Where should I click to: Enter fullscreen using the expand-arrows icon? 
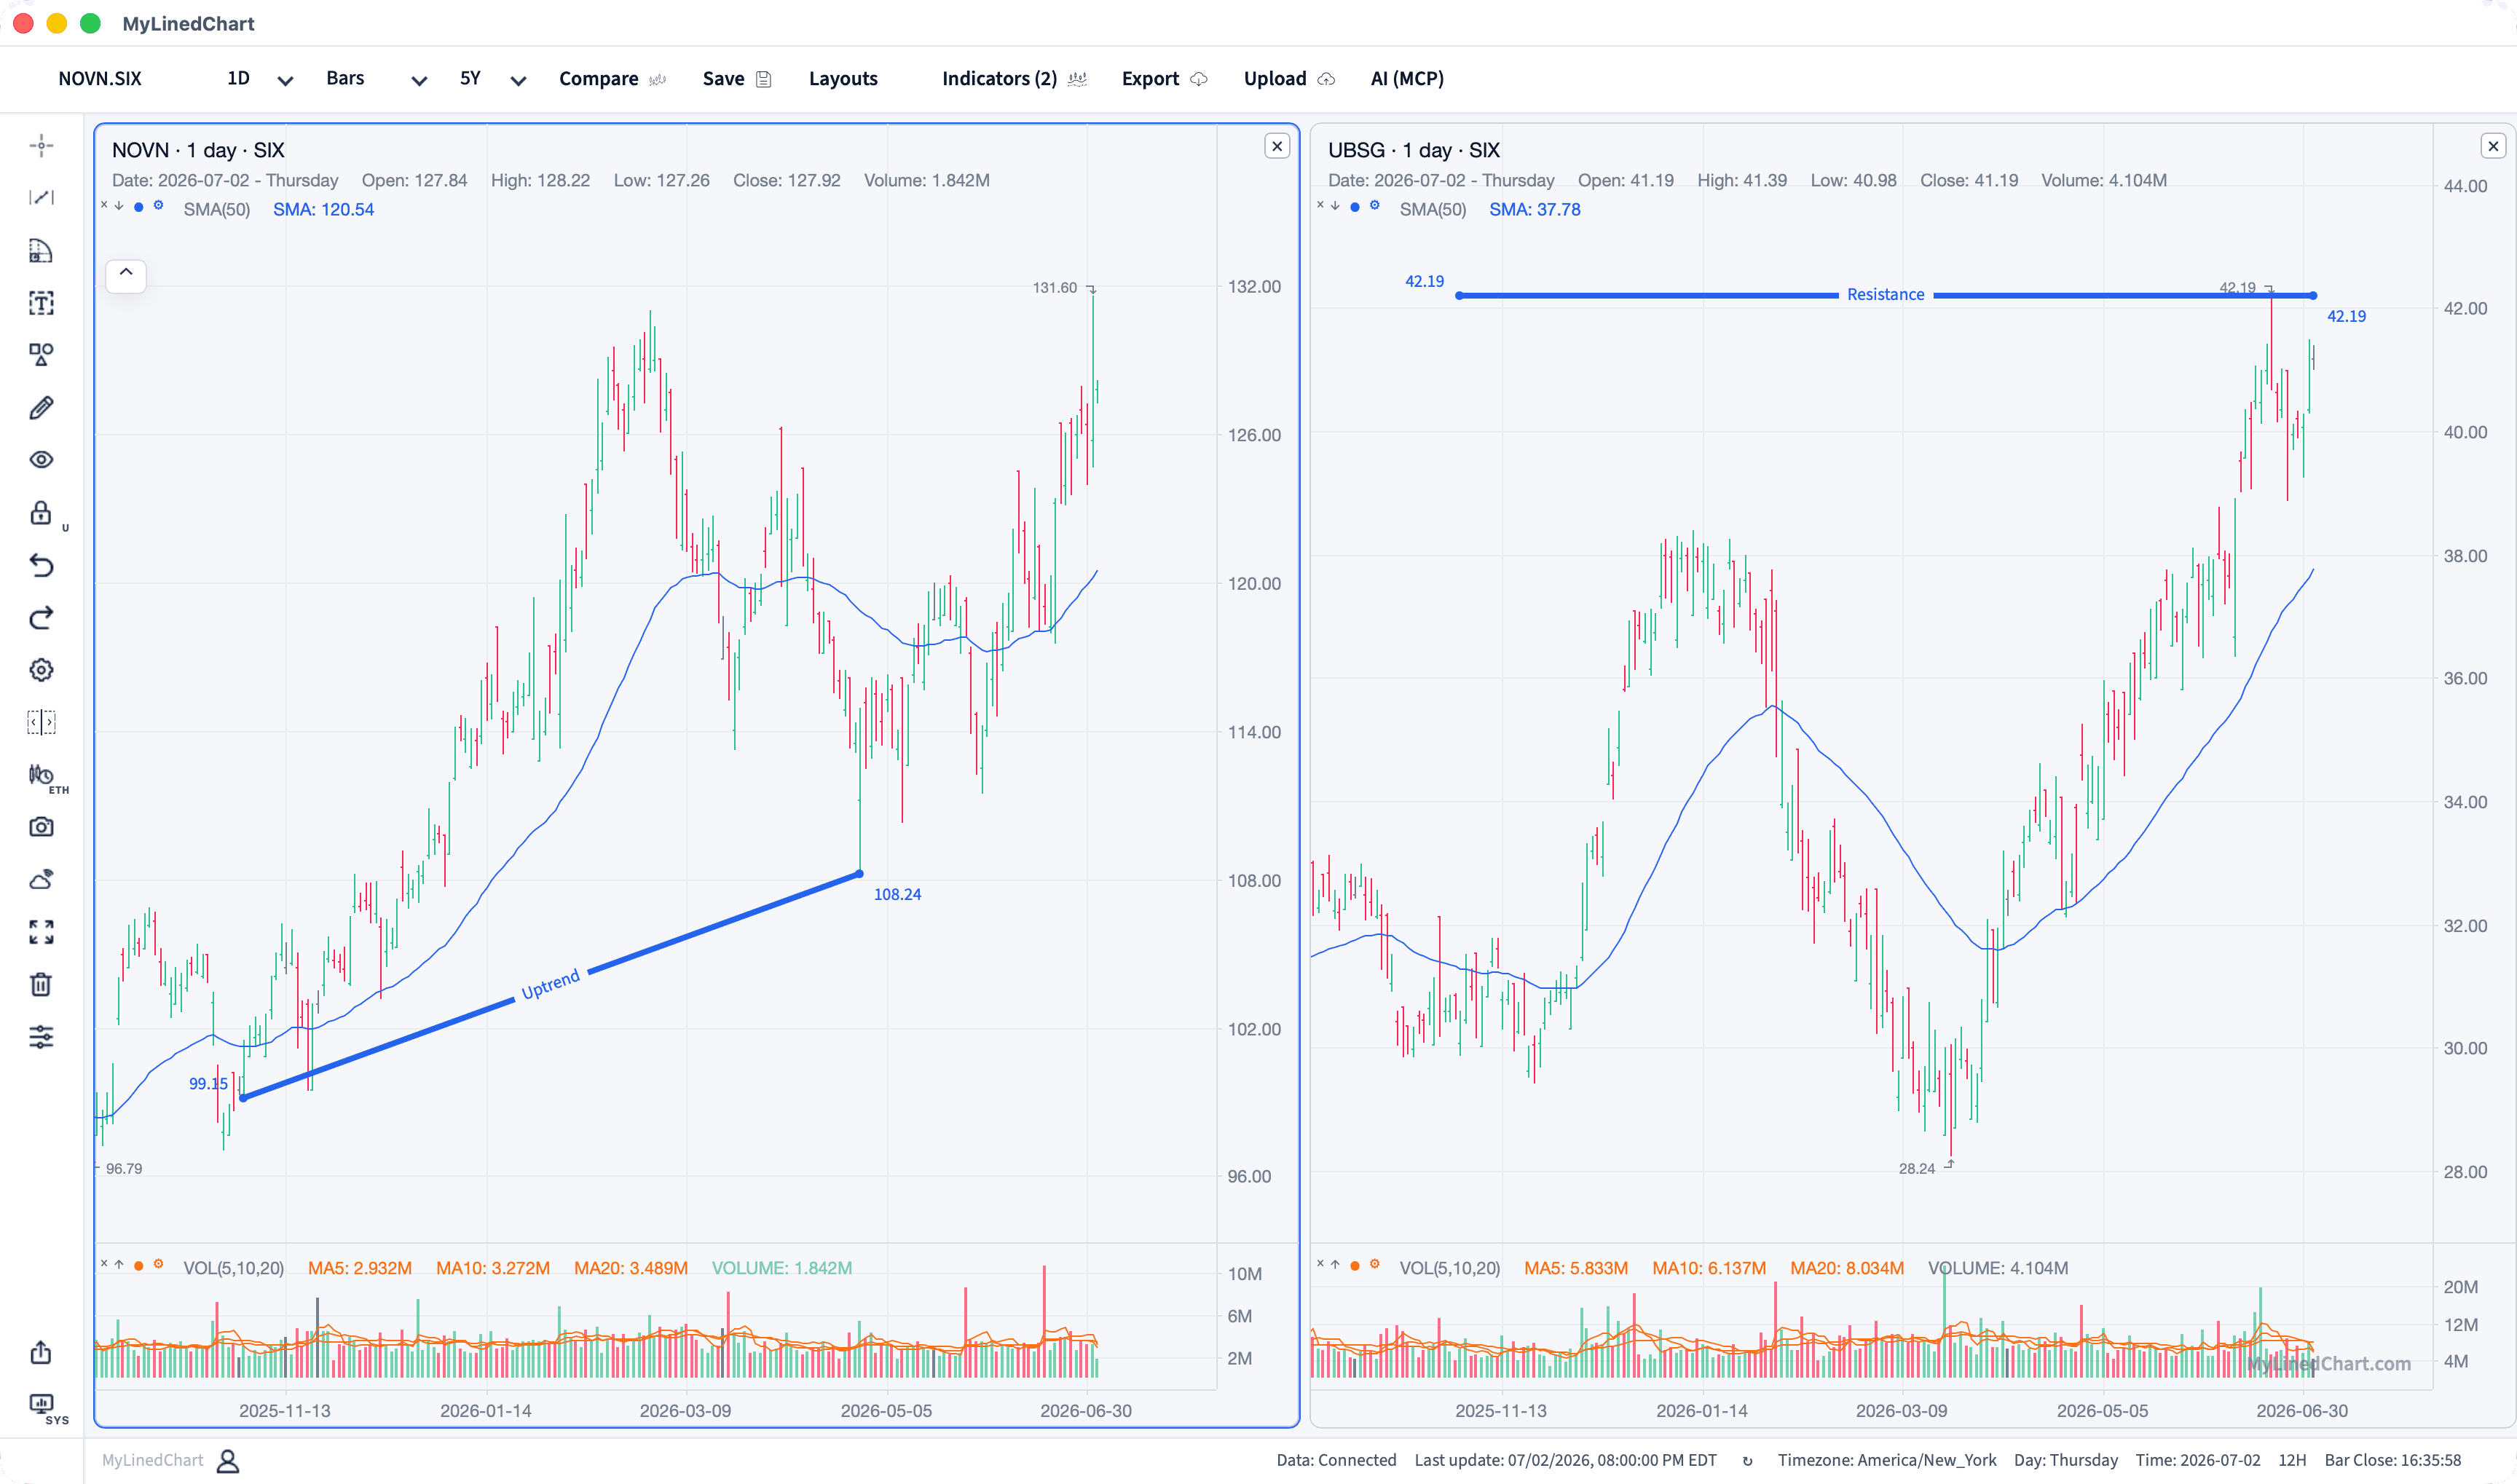coord(41,932)
